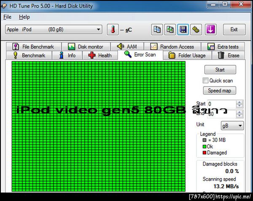Switch to Random Access tab
Screen dimensions: 253x201
point(172,47)
